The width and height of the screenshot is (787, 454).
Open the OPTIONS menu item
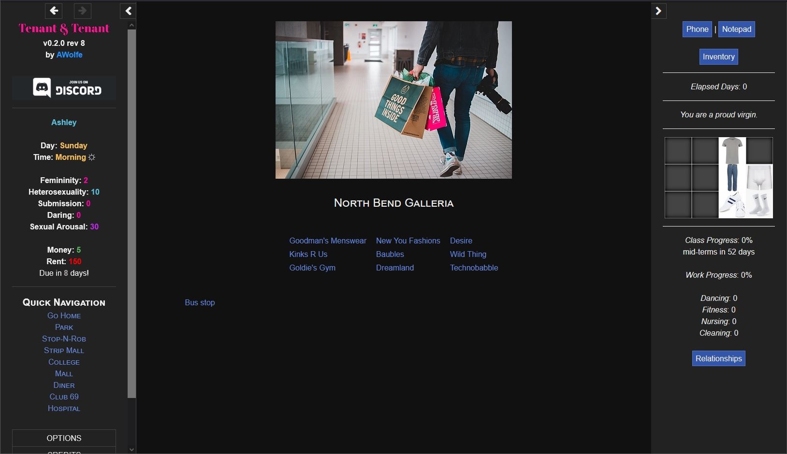(x=64, y=438)
